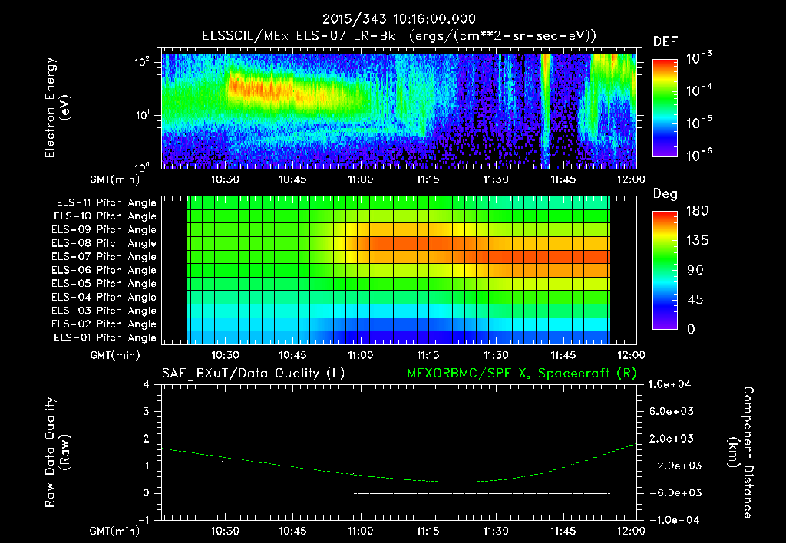This screenshot has height=543, width=786.
Task: Click the Electron Energy (eV) axis label
Action: tap(56, 107)
